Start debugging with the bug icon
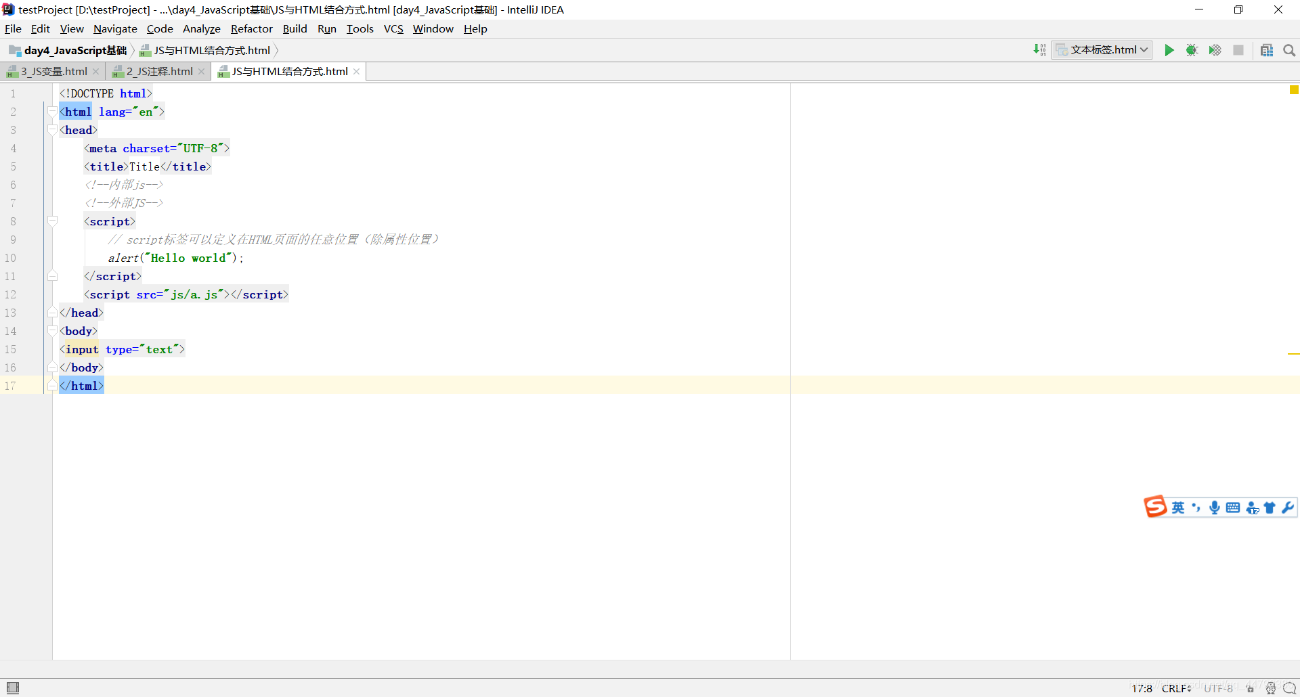Image resolution: width=1300 pixels, height=697 pixels. (x=1192, y=50)
